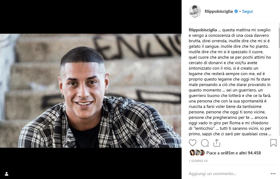The height and width of the screenshot is (179, 280).
Task: Click the caption scrollbar thumb
Action: [279, 36]
